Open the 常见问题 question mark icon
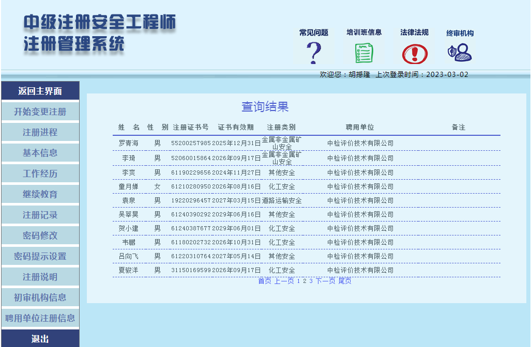Screen dimensions: 532x347 [314, 51]
